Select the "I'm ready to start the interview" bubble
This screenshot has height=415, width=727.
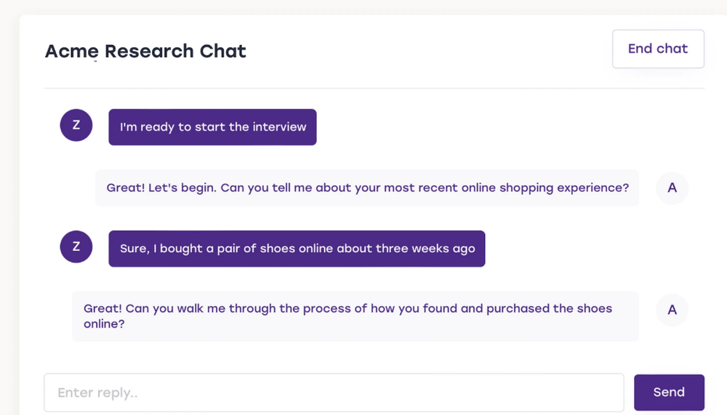click(x=212, y=127)
